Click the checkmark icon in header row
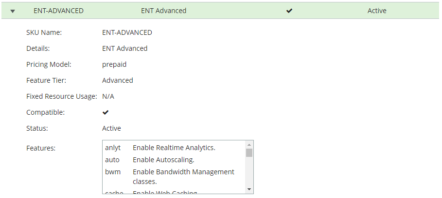 coord(289,11)
